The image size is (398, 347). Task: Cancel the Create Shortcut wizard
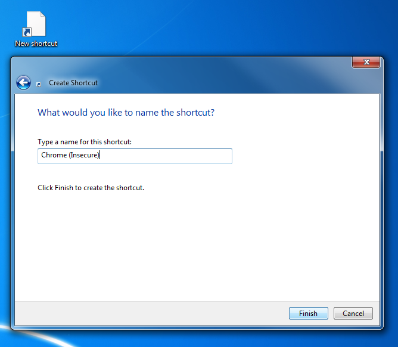[353, 313]
